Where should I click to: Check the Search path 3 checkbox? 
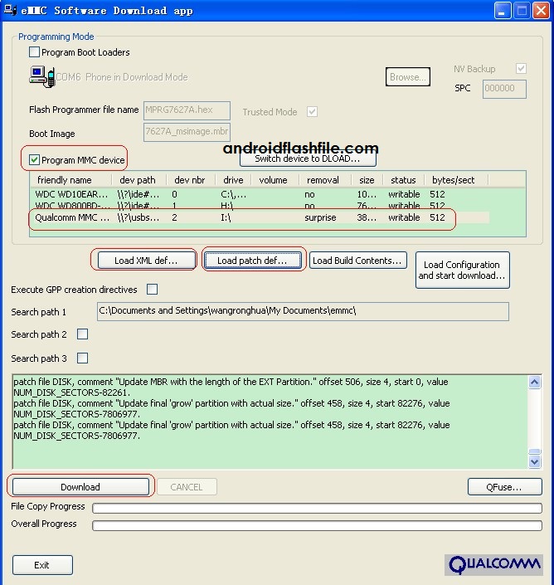(82, 358)
